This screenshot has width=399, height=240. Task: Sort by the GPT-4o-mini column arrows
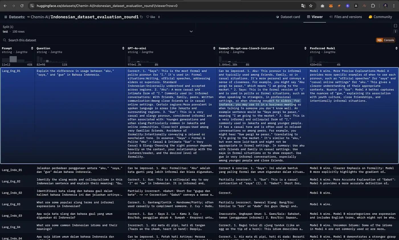[x=214, y=48]
